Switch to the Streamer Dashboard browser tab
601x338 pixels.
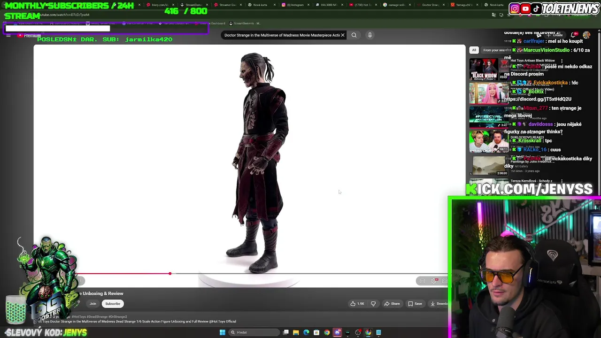click(227, 5)
